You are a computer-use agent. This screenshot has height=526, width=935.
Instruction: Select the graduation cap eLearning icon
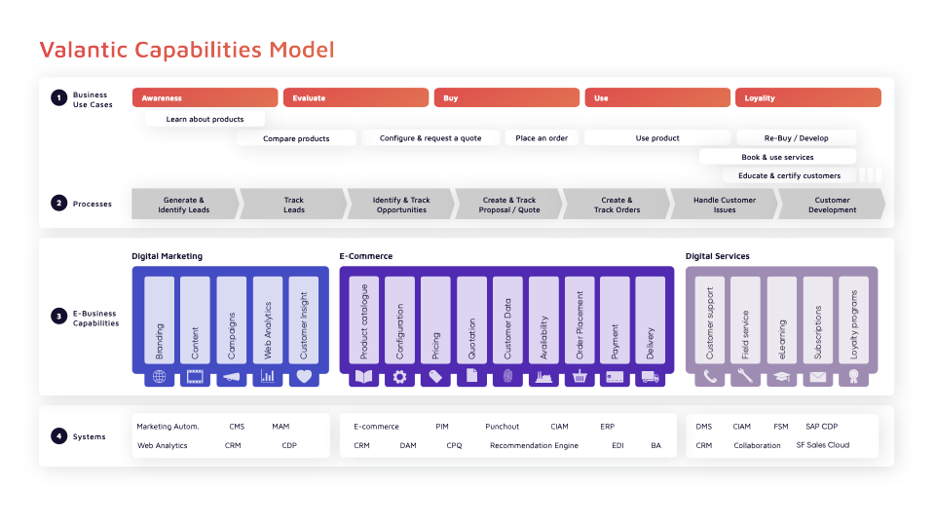(x=781, y=376)
